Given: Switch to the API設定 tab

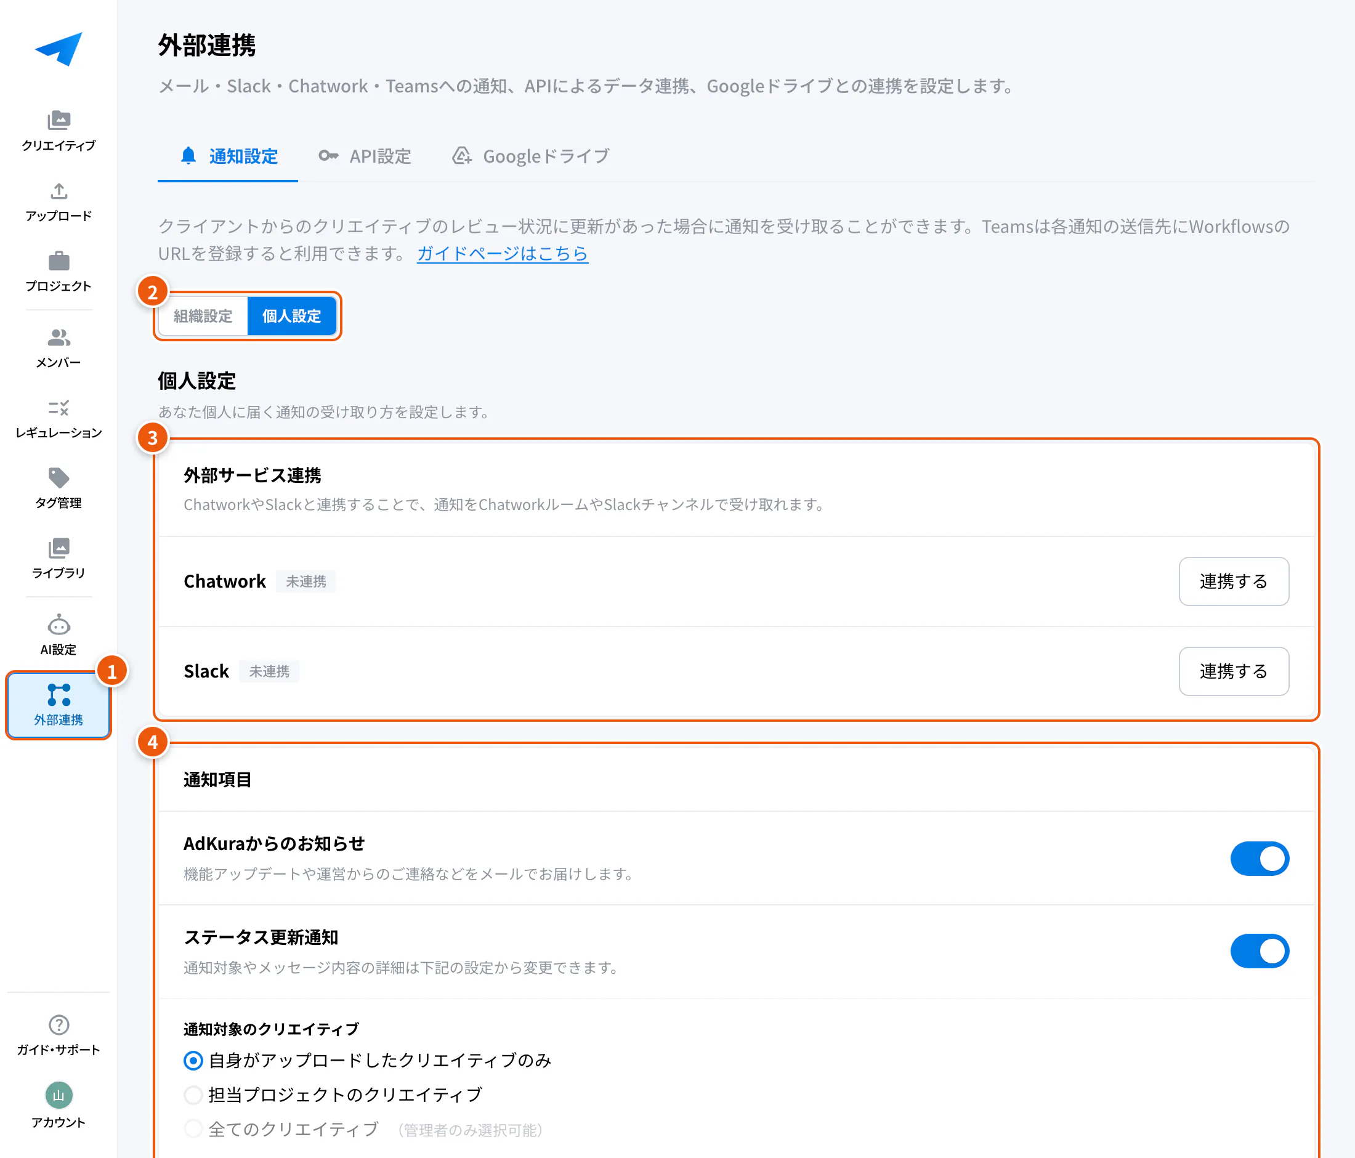Looking at the screenshot, I should tap(365, 156).
